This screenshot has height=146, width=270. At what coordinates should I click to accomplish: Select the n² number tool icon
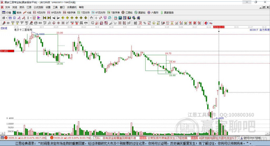tap(45, 23)
